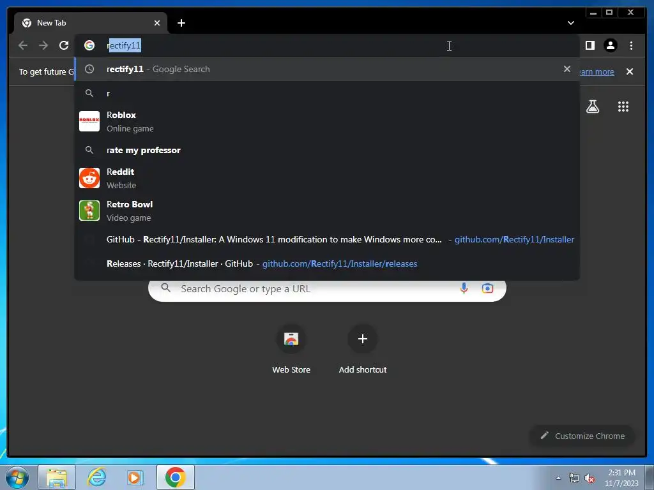Dismiss the infobar with X button
The height and width of the screenshot is (490, 654).
(x=629, y=71)
